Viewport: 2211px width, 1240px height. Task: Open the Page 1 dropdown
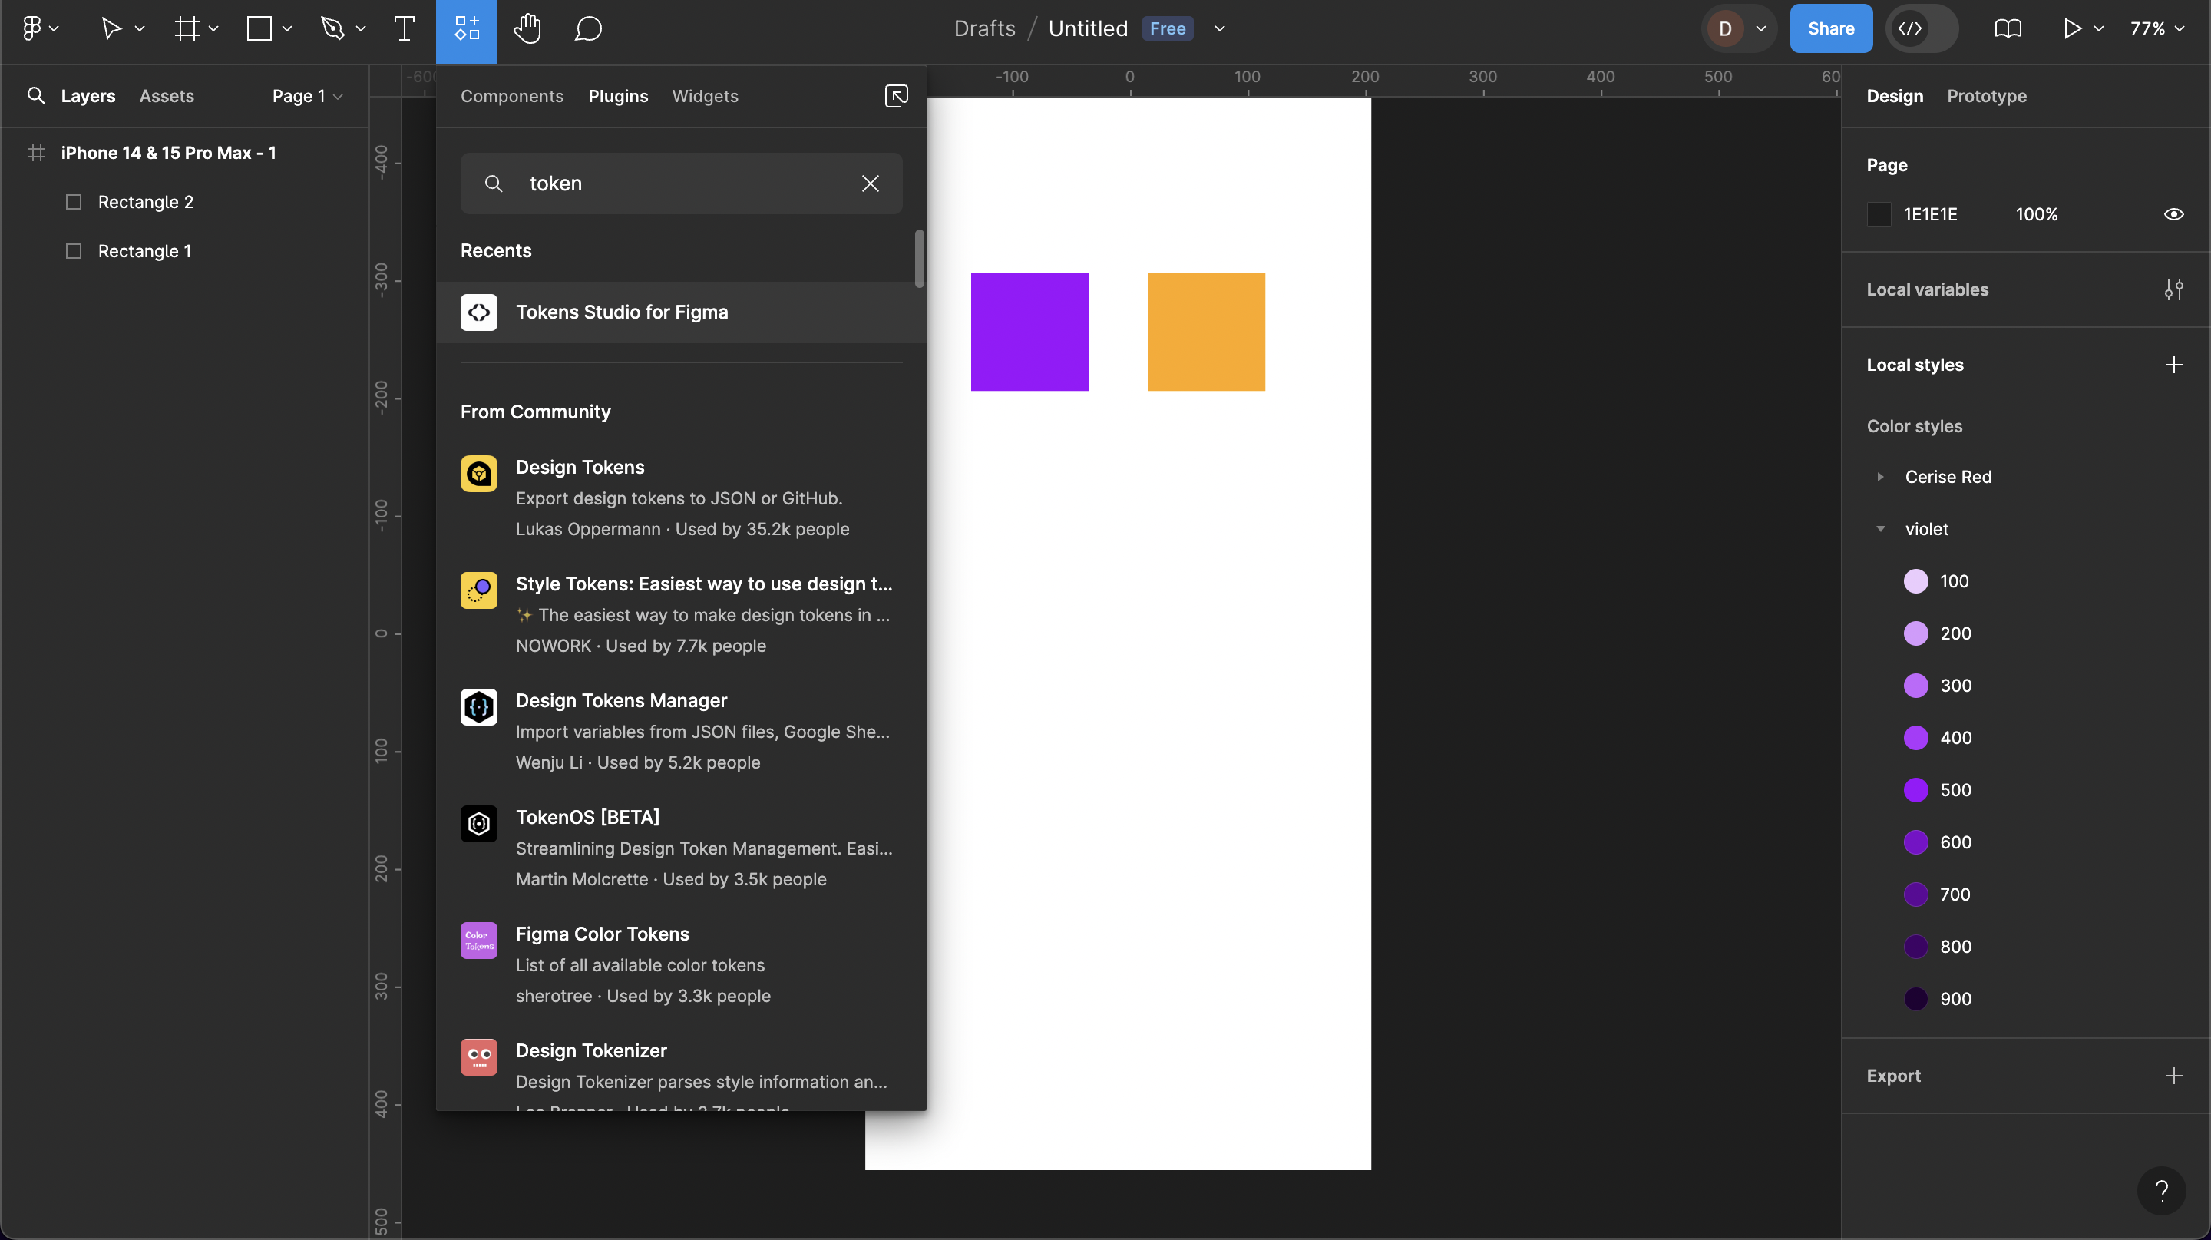pyautogui.click(x=307, y=96)
